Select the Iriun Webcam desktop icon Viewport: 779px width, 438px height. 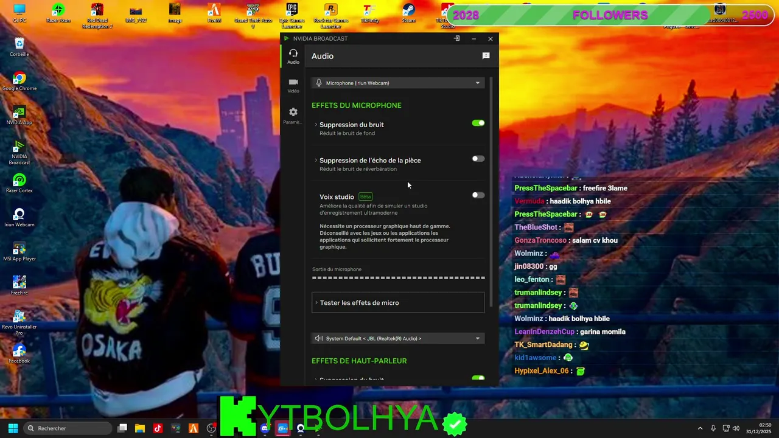click(19, 218)
